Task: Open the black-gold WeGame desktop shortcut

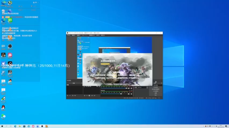Action: [3, 55]
